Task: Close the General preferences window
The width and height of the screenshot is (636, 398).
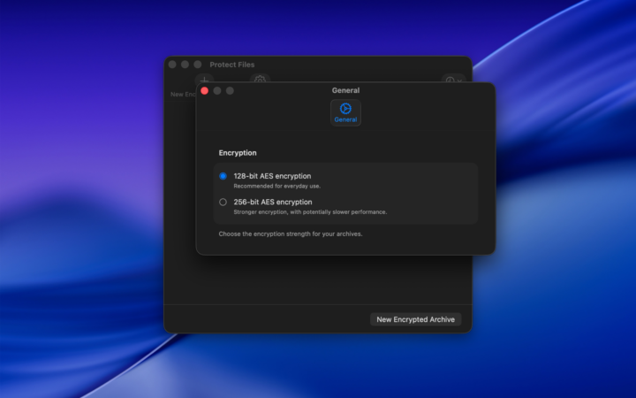Action: 204,90
